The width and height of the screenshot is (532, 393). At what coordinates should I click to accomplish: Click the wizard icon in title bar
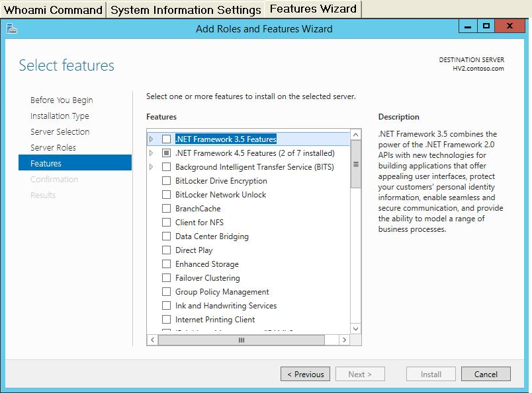[x=11, y=29]
